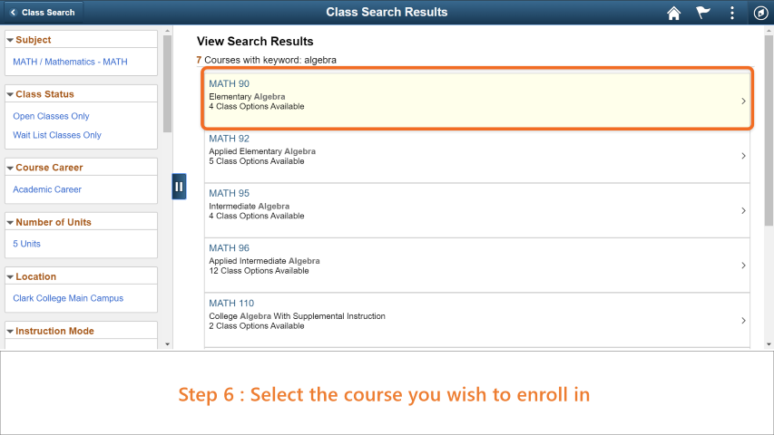
Task: Open the three-dot actions menu
Action: click(x=732, y=13)
